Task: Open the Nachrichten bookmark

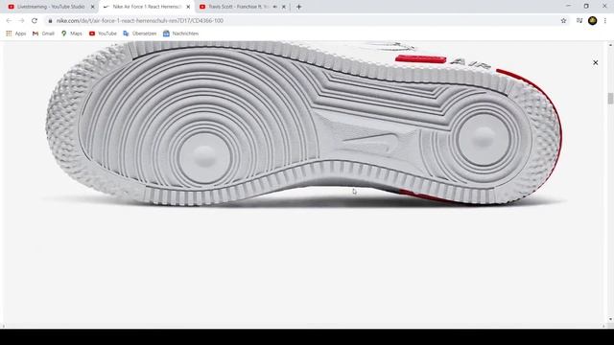Action: click(x=181, y=34)
